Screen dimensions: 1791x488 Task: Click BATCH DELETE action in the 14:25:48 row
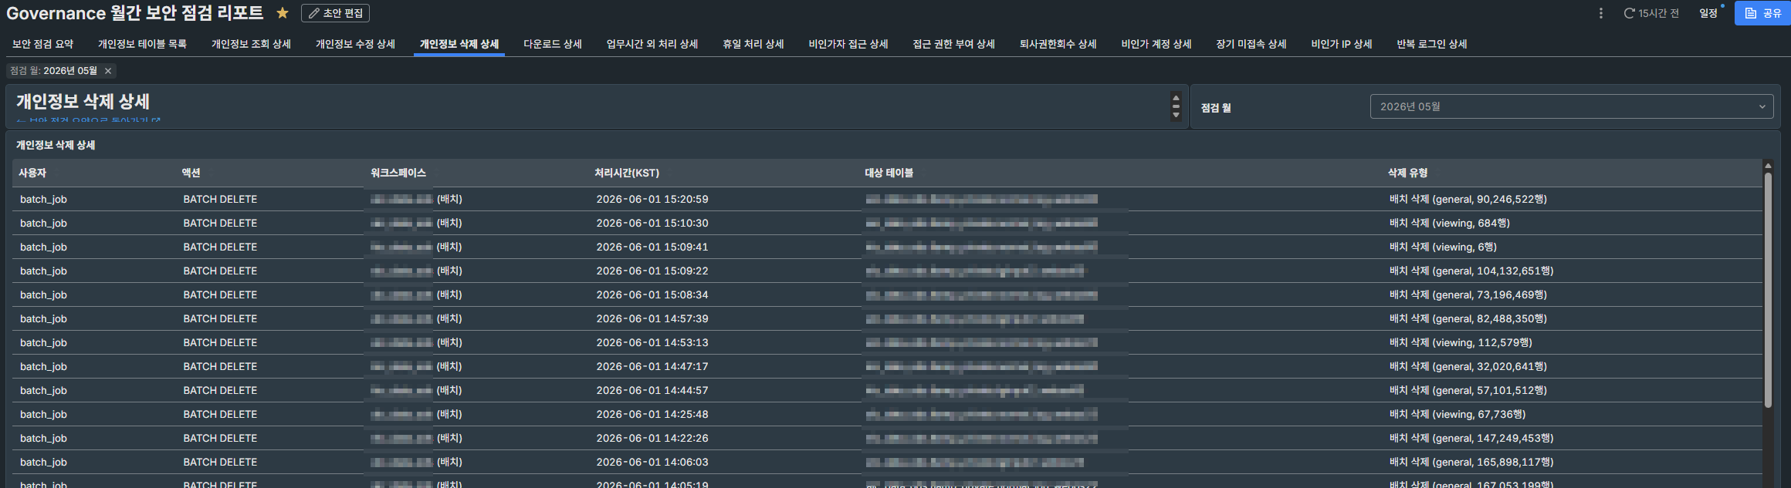[x=220, y=414]
